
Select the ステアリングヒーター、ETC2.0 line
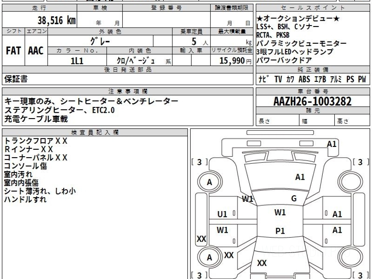pyautogui.click(x=60, y=110)
